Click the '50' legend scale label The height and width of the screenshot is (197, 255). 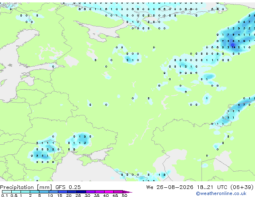pyautogui.click(x=124, y=195)
